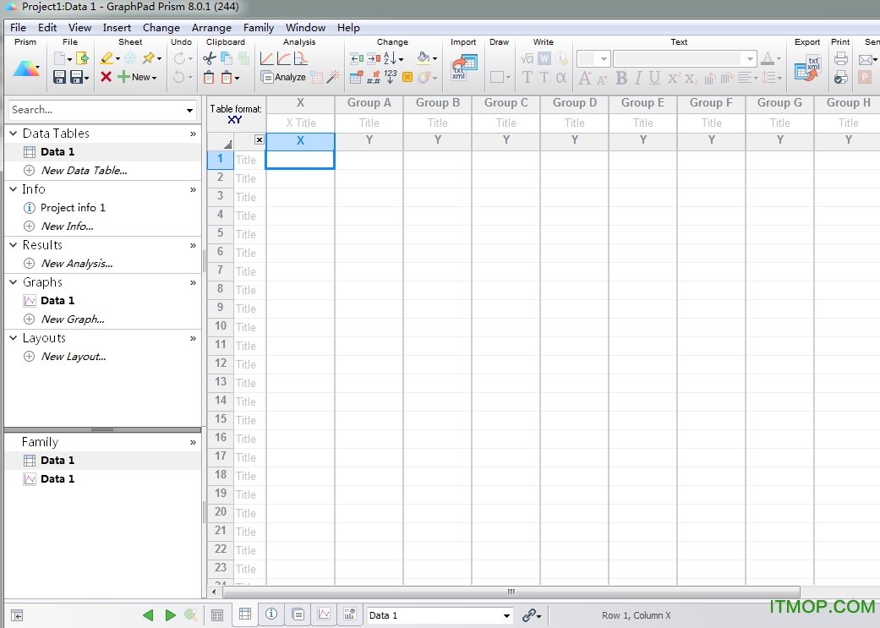Click the XY Table format label
This screenshot has height=628, width=880.
tap(235, 119)
